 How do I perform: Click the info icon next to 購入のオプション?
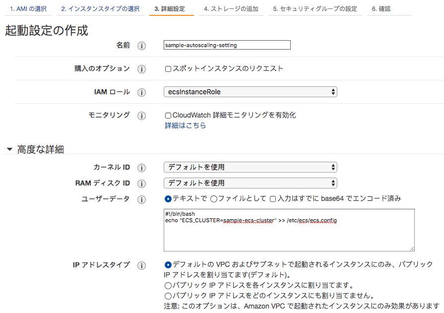point(141,69)
